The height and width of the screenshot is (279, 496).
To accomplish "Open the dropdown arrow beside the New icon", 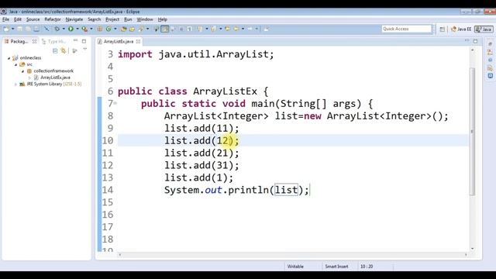I will pyautogui.click(x=13, y=29).
